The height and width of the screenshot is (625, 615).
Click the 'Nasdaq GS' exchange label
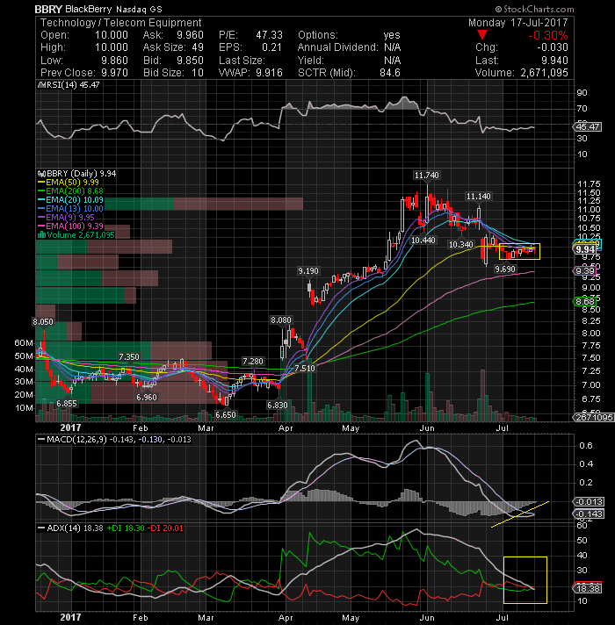(x=139, y=10)
